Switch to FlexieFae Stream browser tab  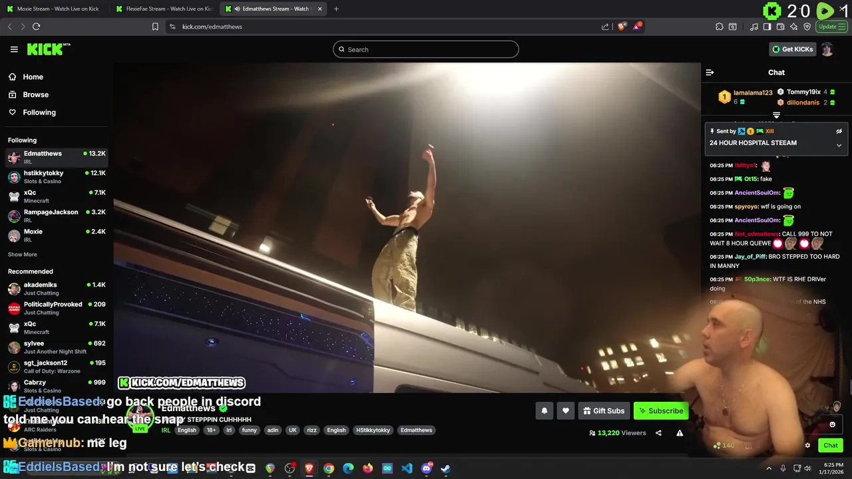[x=163, y=9]
